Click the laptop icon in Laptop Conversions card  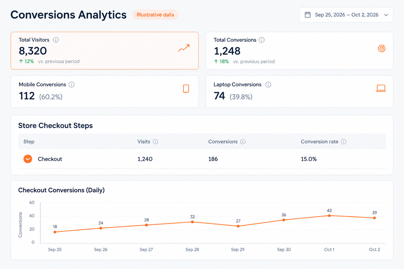pyautogui.click(x=381, y=88)
